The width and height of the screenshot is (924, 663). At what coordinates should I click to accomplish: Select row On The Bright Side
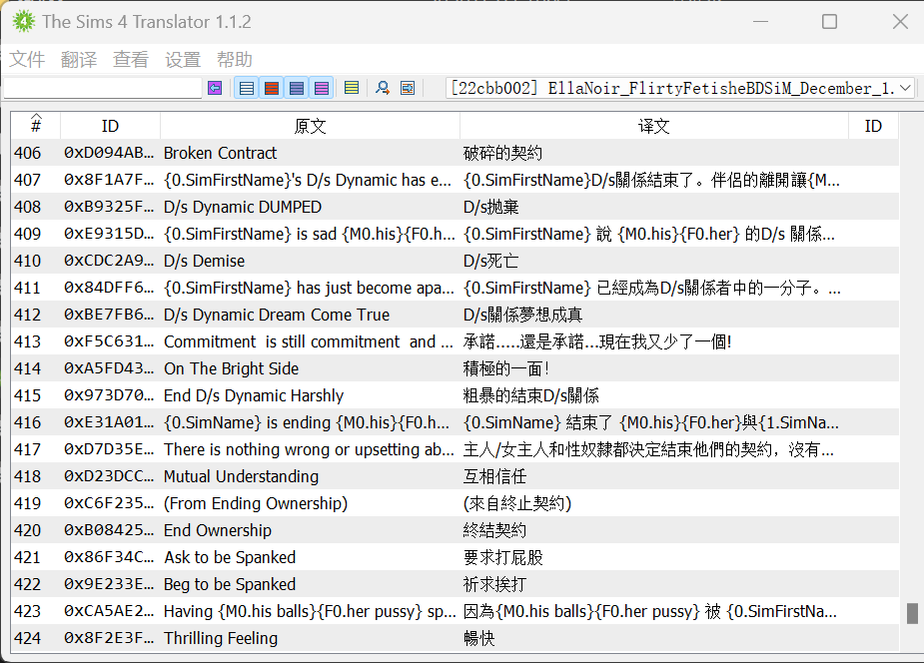pyautogui.click(x=455, y=368)
